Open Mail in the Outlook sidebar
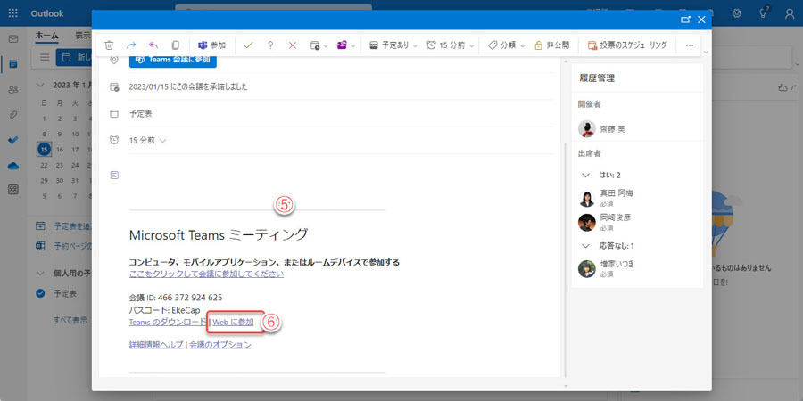Image resolution: width=803 pixels, height=401 pixels. 13,39
